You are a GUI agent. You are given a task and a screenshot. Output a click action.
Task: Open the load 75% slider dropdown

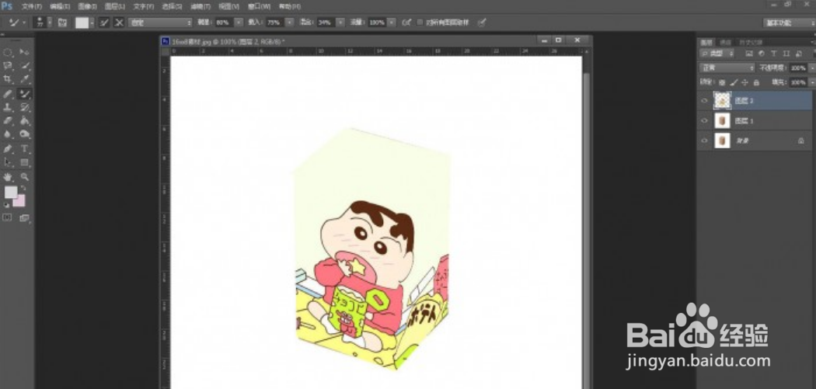click(289, 23)
